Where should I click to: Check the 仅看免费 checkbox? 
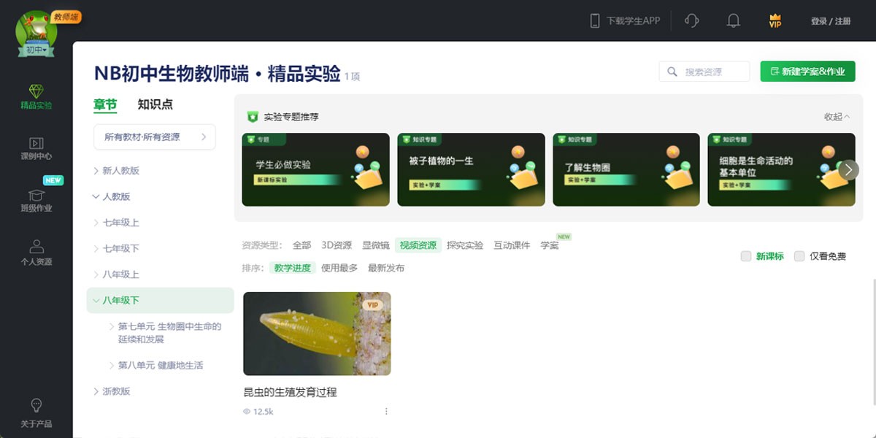799,256
